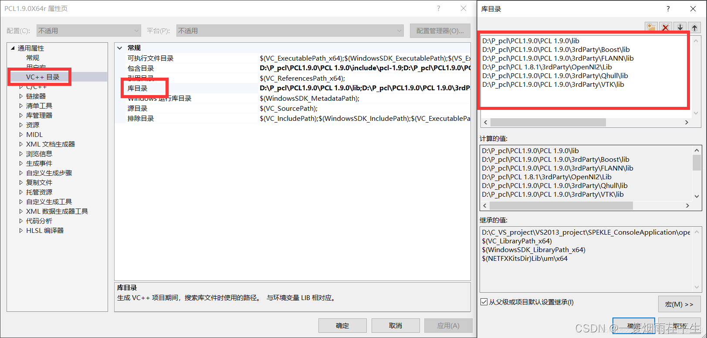Expand the 资源 tree node
Viewport: 707px width, 338px height.
(21, 125)
